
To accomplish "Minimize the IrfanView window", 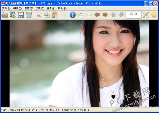I will (x=146, y=3).
